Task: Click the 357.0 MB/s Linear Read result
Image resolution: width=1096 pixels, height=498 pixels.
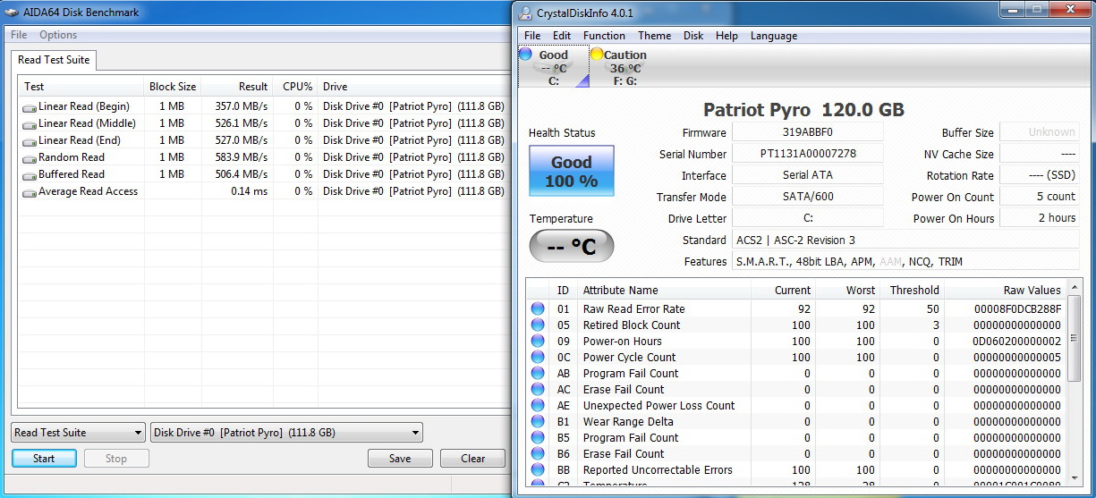Action: (241, 106)
